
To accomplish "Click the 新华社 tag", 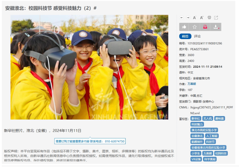I will 196,118.
